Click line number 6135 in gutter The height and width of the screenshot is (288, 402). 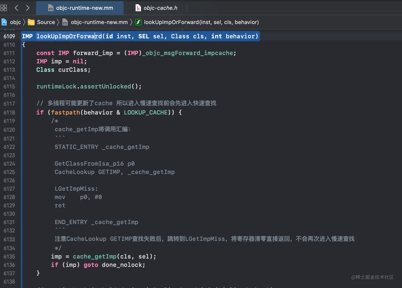tap(9, 257)
